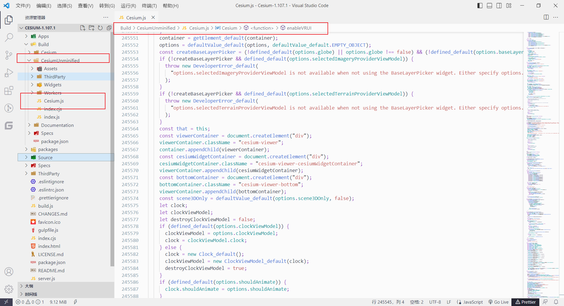Click errors and warnings count in status bar
The height and width of the screenshot is (306, 564).
coord(30,302)
